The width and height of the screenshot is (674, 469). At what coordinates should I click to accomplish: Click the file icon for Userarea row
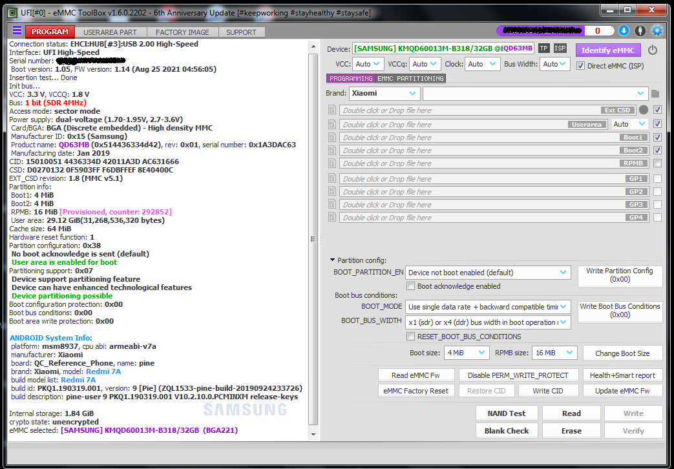pos(332,124)
